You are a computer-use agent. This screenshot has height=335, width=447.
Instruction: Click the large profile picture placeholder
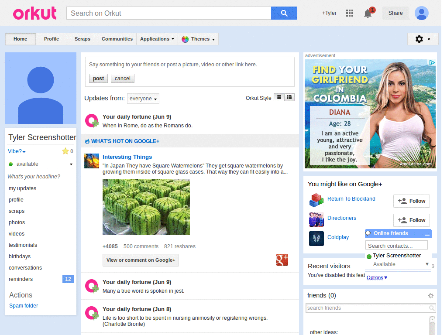click(41, 88)
